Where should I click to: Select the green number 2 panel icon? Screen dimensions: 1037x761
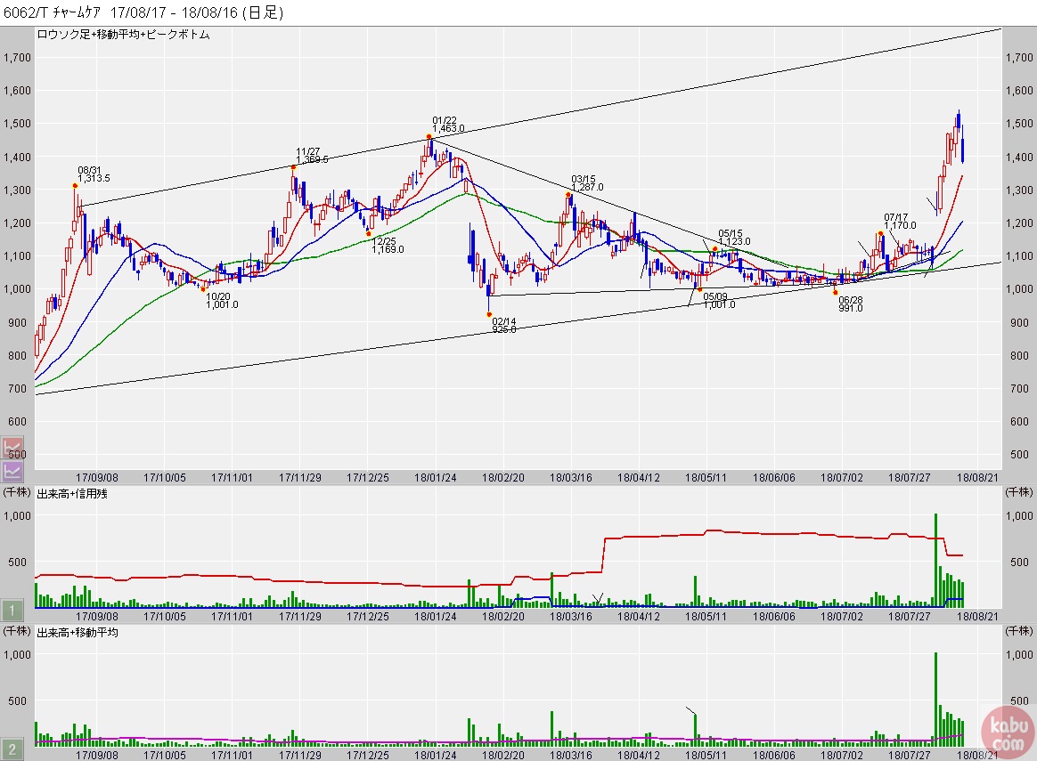(12, 749)
